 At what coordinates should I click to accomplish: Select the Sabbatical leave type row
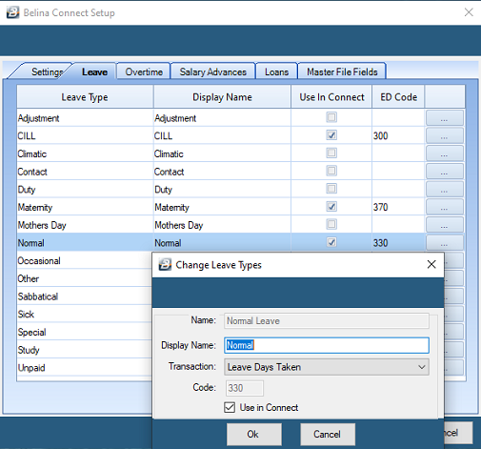[x=85, y=296]
